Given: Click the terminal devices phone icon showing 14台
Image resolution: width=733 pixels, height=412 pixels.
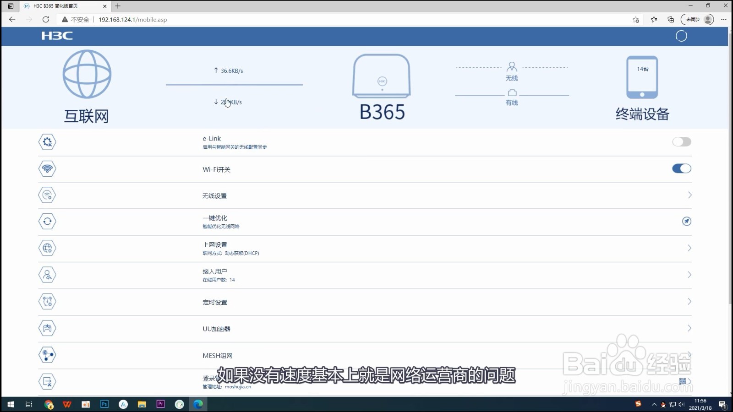Looking at the screenshot, I should pyautogui.click(x=642, y=77).
